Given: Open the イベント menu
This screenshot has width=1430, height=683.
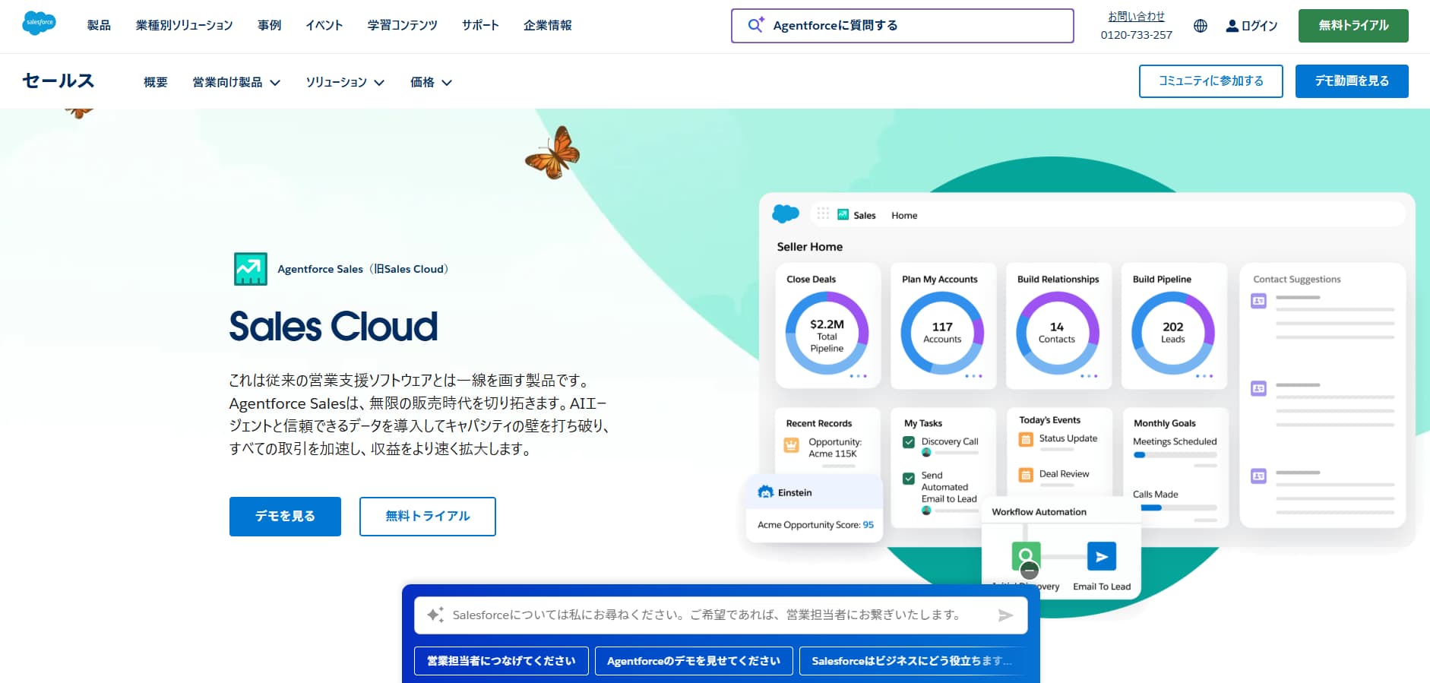Looking at the screenshot, I should click(324, 25).
